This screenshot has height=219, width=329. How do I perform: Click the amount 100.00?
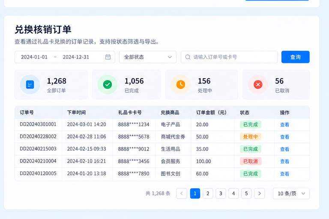click(203, 161)
